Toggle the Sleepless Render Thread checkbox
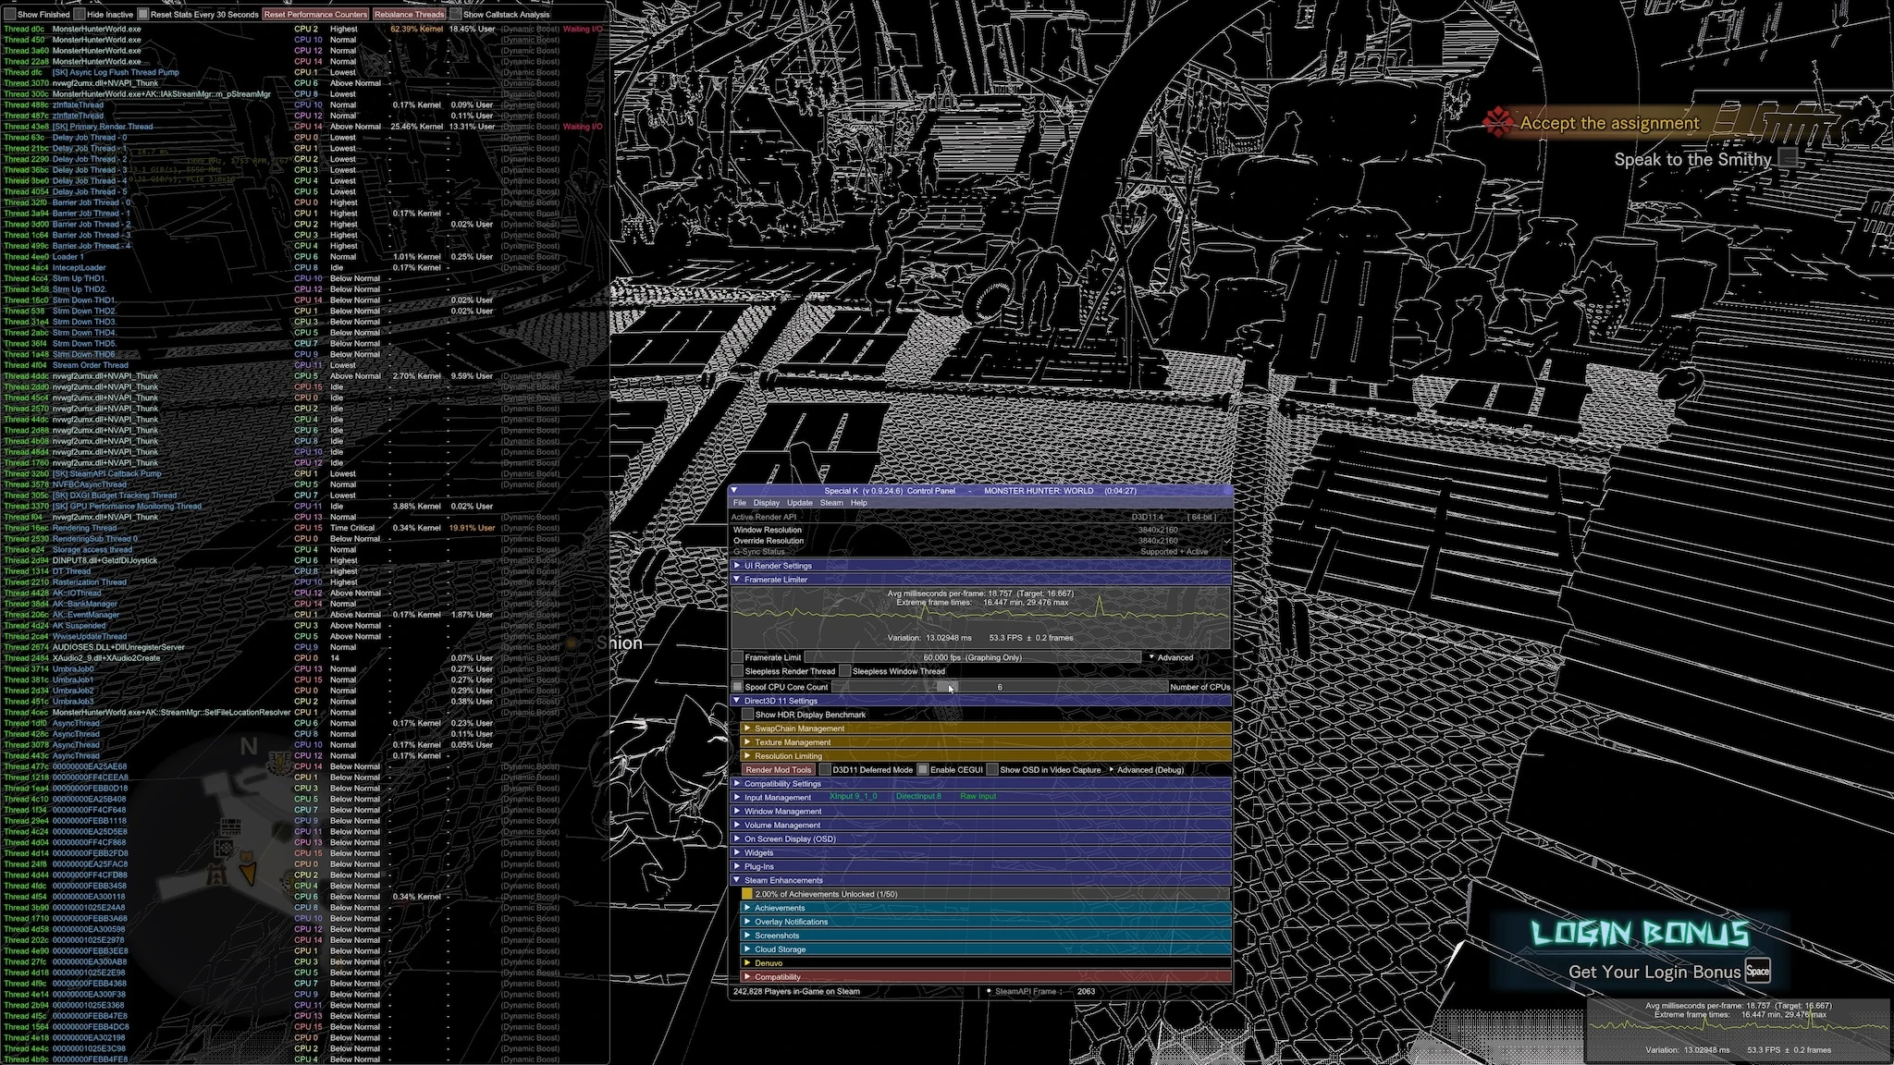This screenshot has height=1065, width=1894. [x=738, y=671]
